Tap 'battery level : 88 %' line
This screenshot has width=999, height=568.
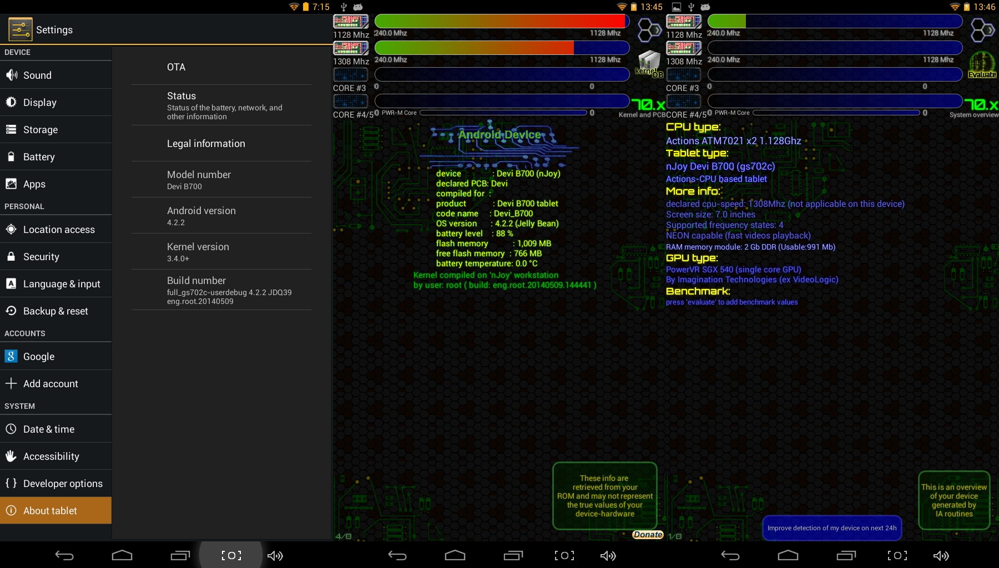point(475,234)
